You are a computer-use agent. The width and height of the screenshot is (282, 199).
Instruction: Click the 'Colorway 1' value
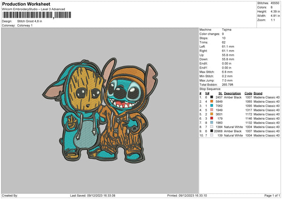(x=25, y=25)
